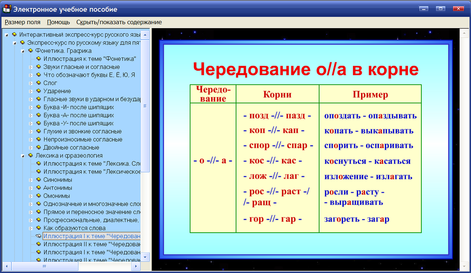Image resolution: width=471 pixels, height=273 pixels.
Task: Click the book icon next to "Антонимы"
Action: pos(38,188)
